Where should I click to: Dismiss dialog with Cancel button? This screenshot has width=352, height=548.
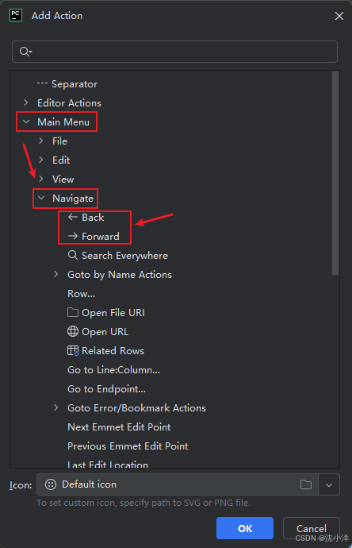click(x=312, y=528)
